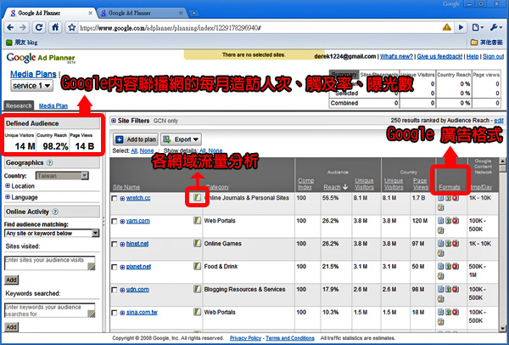Open the page menu dropdown in browser toolbar
Viewport: 509px width, 345px height.
(x=478, y=28)
